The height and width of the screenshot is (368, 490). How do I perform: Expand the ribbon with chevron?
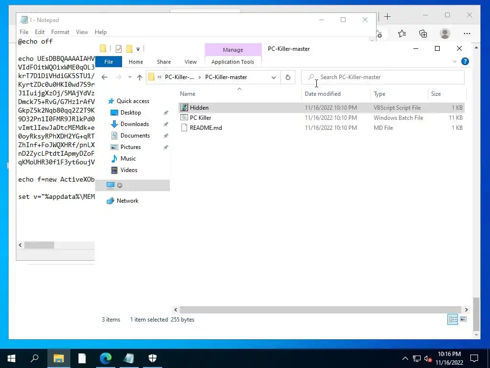pos(455,61)
